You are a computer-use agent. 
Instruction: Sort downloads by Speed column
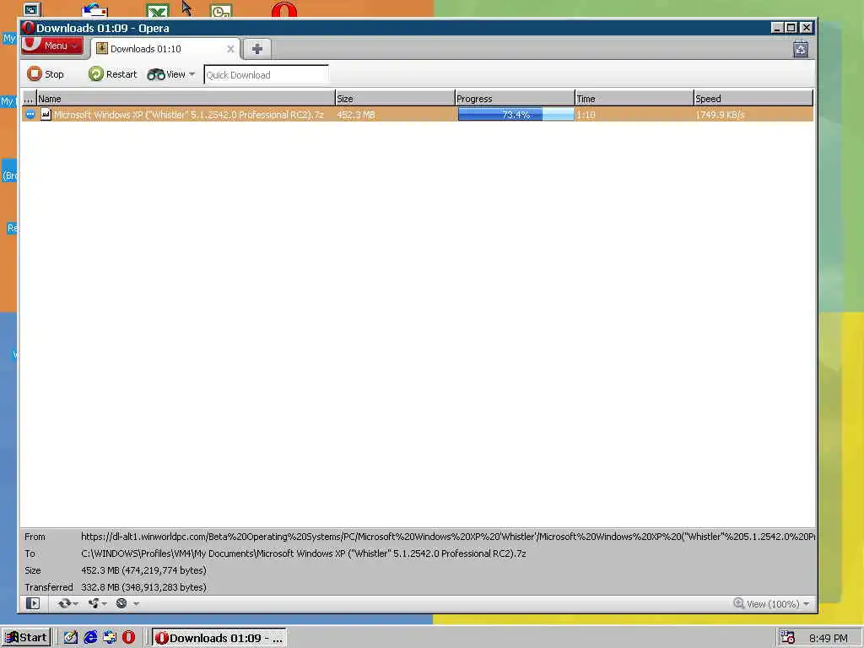coord(753,99)
